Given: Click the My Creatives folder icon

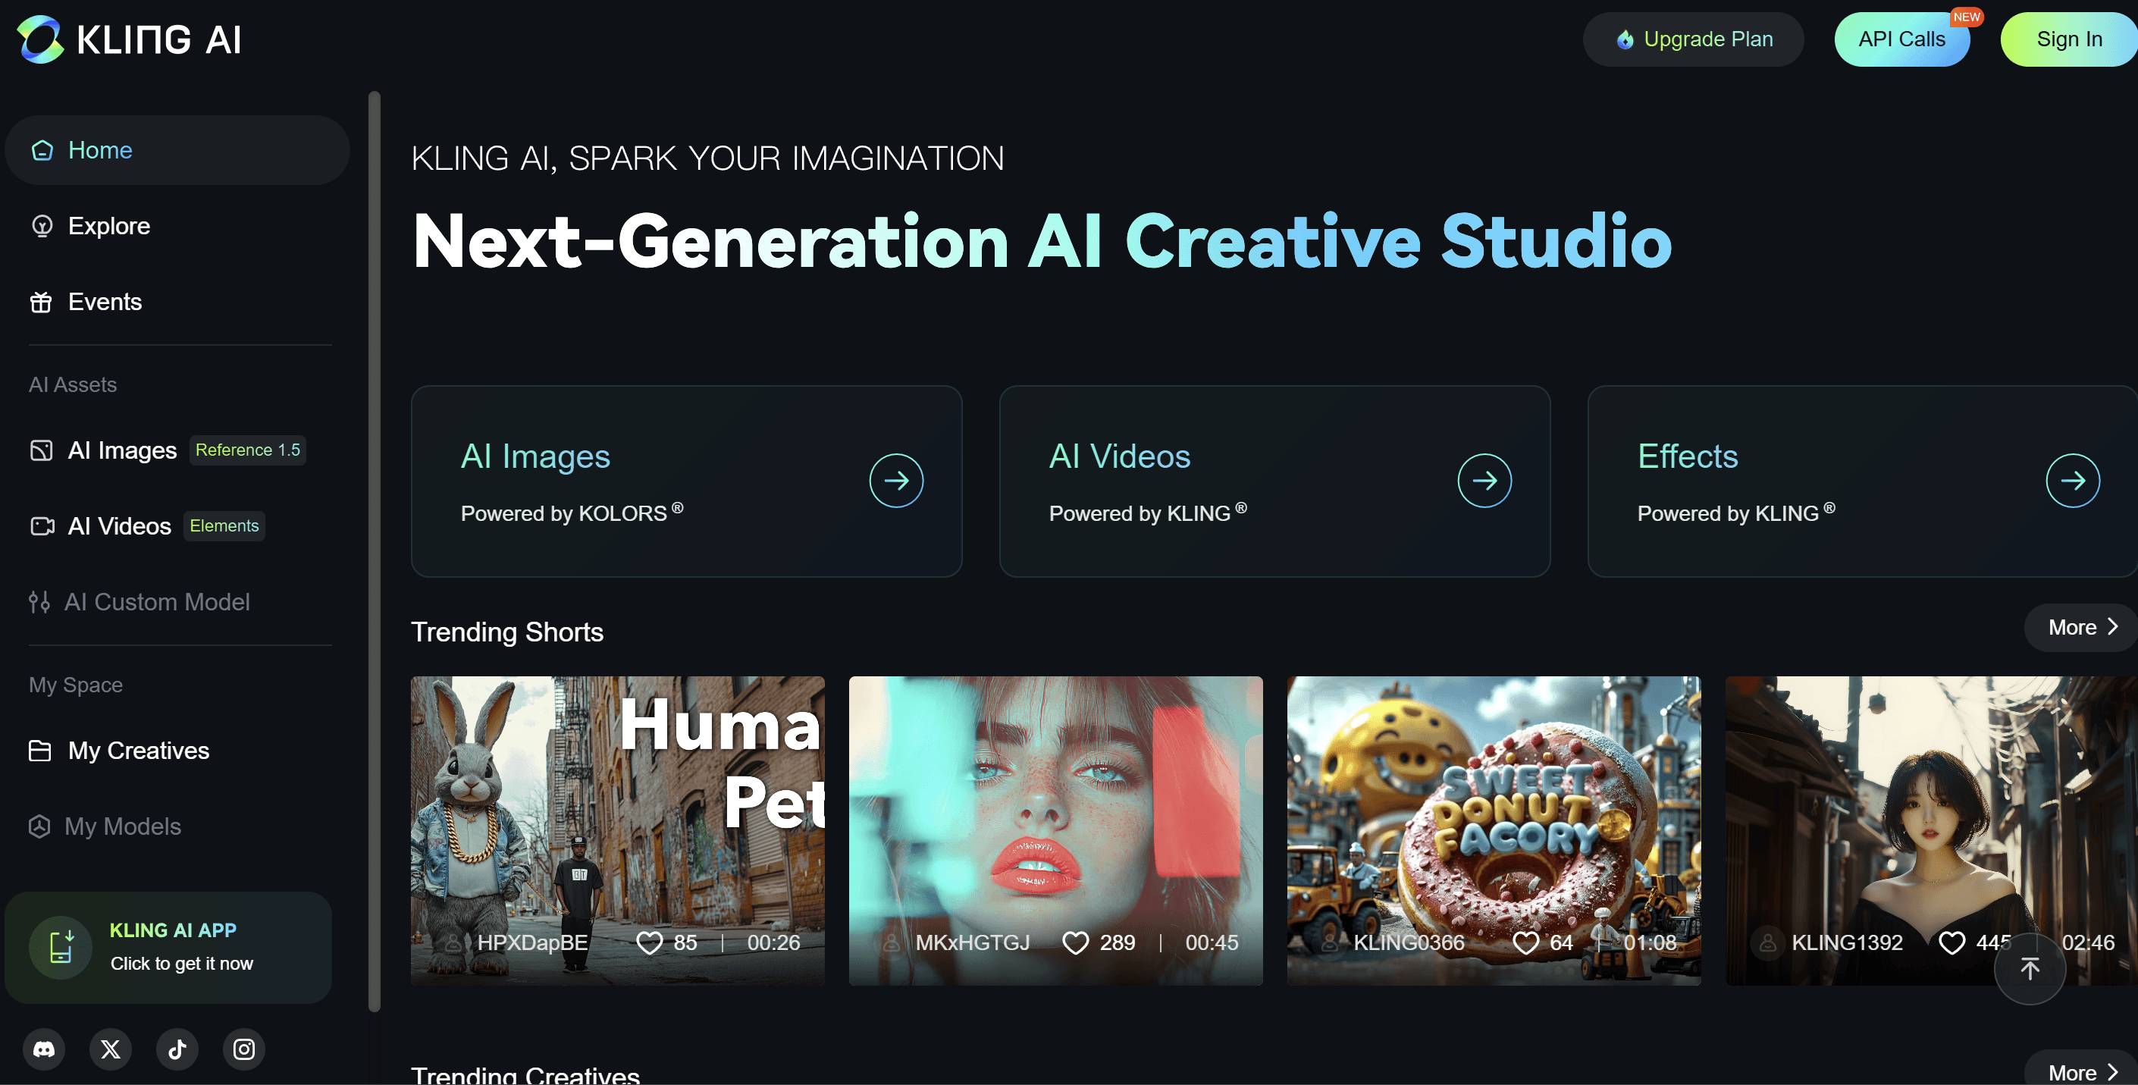Looking at the screenshot, I should pos(40,751).
